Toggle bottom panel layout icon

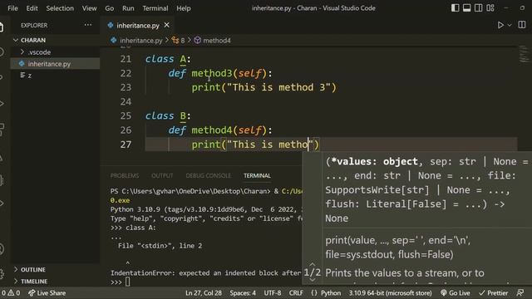[x=467, y=7]
